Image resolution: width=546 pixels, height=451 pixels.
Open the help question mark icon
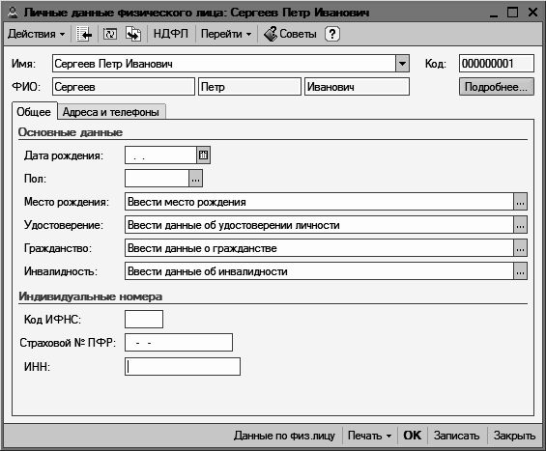tap(332, 34)
